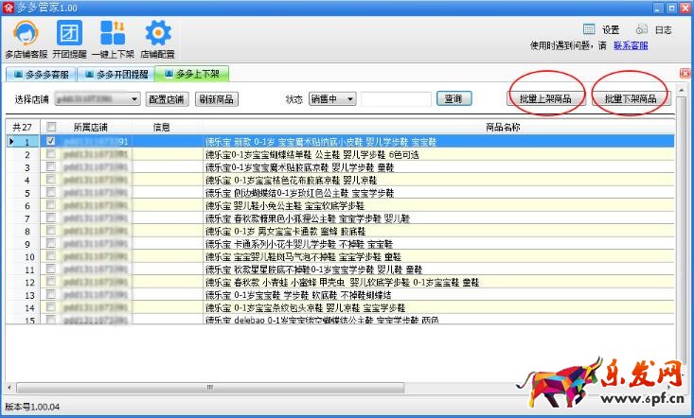Close the tab panel with red X icon

pyautogui.click(x=685, y=73)
